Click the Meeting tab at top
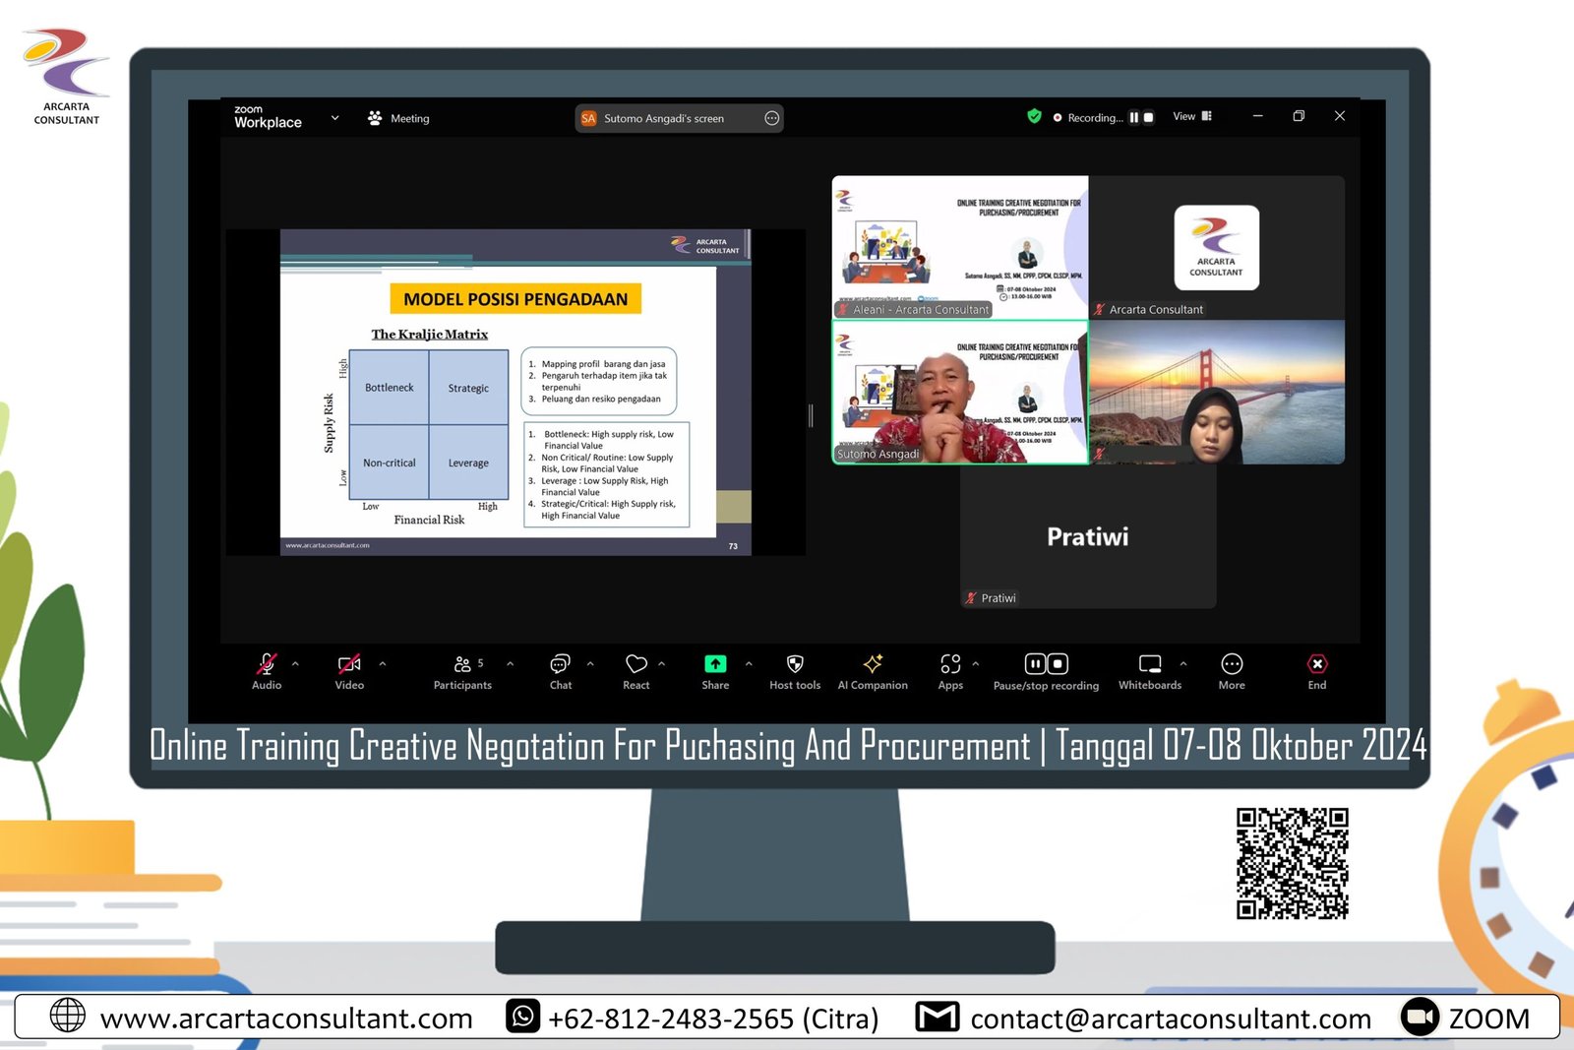 click(399, 118)
